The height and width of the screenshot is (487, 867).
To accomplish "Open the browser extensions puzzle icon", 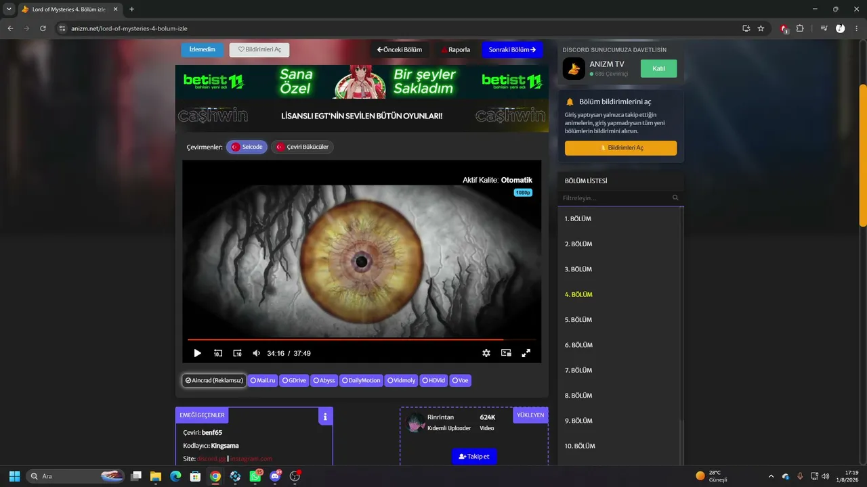I will tap(800, 28).
